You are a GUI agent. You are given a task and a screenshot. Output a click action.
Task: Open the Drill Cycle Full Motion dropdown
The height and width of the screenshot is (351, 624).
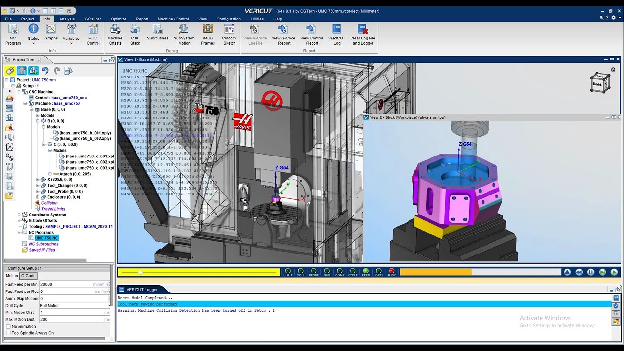75,306
